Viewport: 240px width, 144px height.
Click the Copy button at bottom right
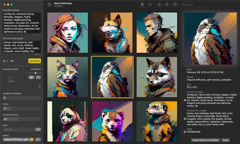226,140
